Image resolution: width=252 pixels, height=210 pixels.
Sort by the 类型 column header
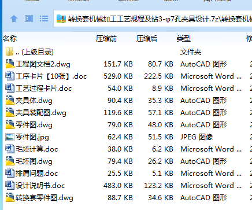(184, 39)
